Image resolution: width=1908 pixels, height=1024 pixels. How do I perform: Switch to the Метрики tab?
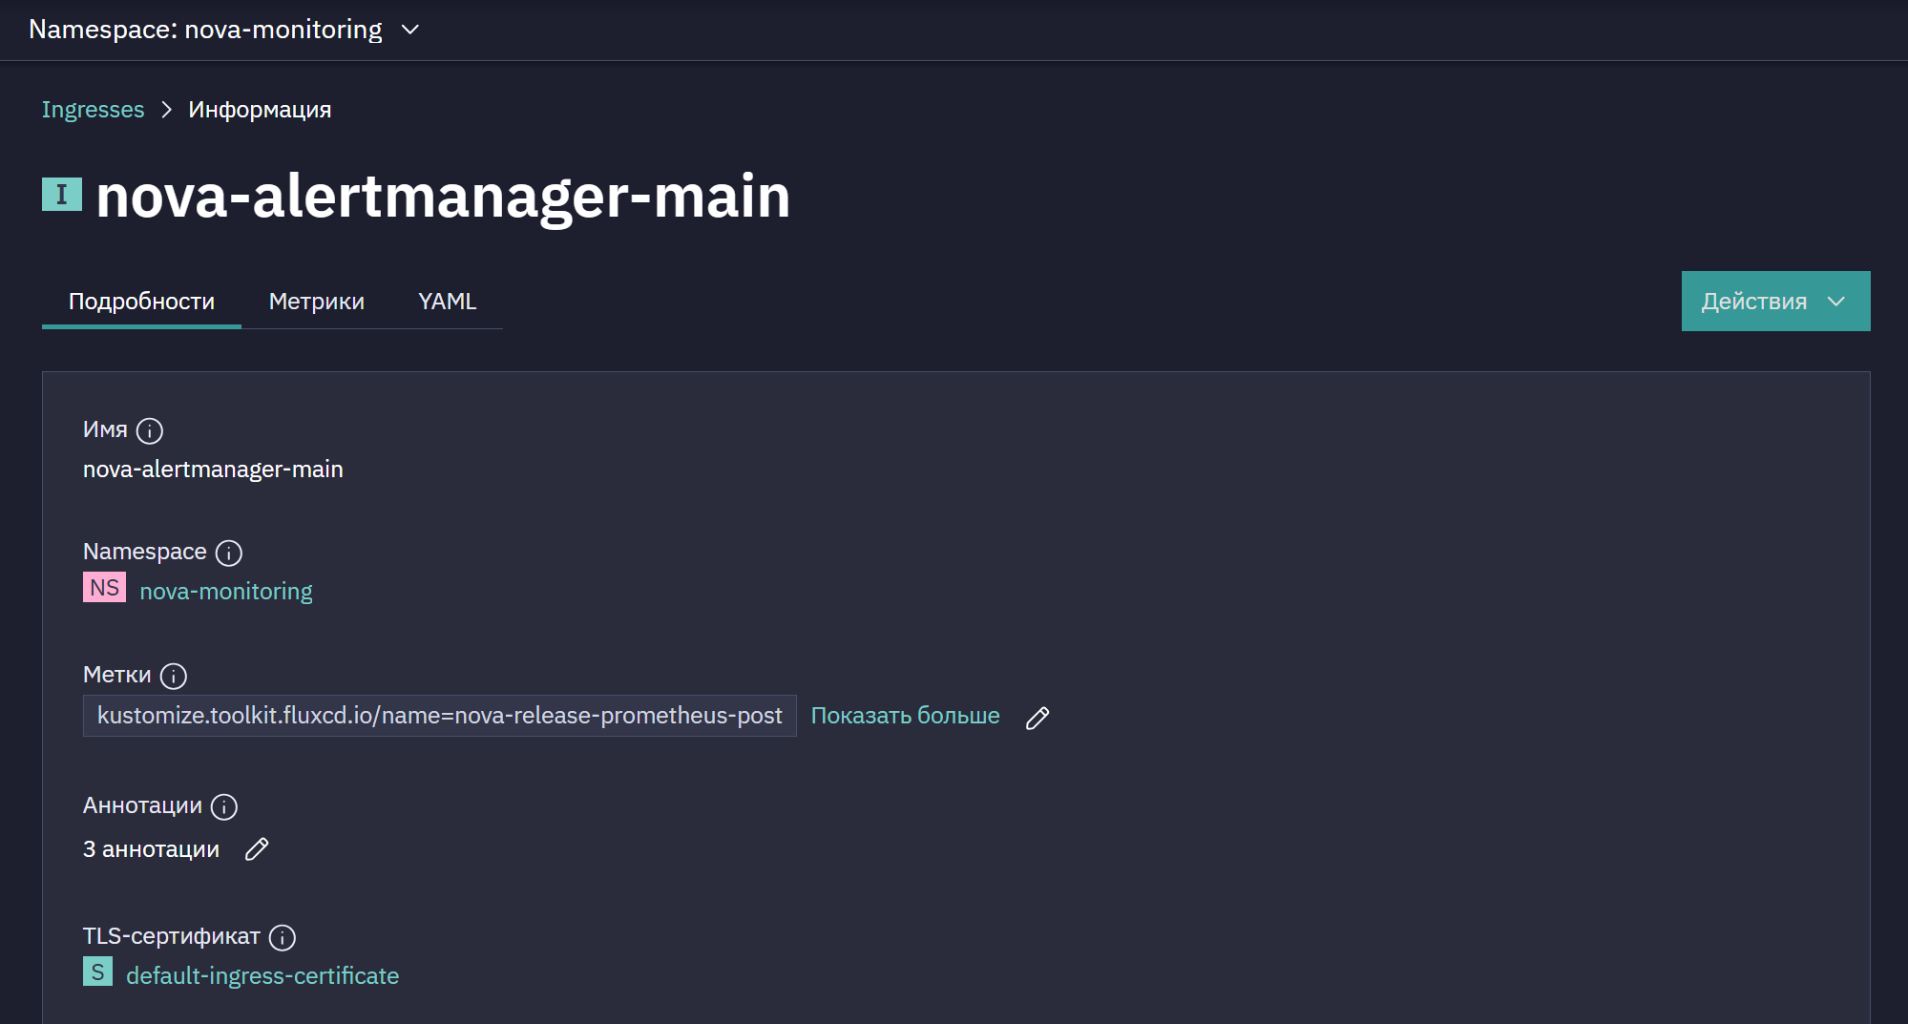click(317, 302)
